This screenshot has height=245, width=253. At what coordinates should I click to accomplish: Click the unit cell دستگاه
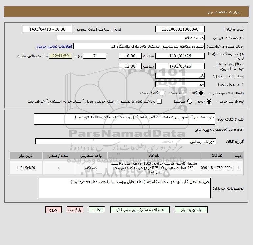pos(91,168)
